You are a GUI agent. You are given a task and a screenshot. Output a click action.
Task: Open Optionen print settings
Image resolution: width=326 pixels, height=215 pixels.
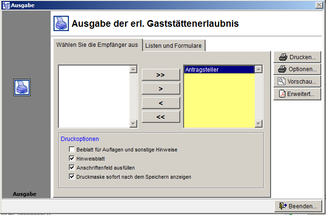point(297,69)
